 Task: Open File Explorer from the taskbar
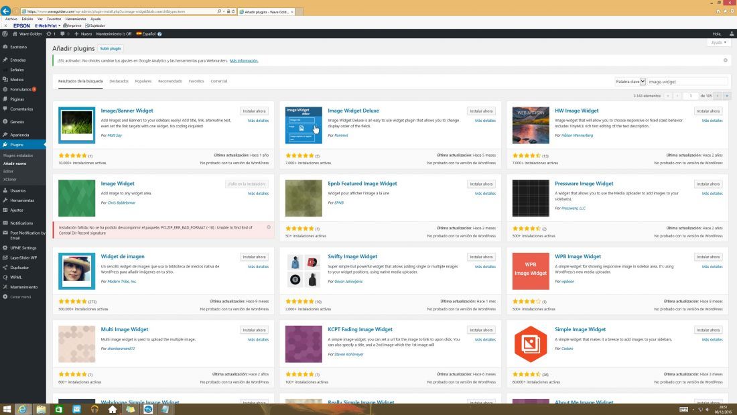click(41, 410)
